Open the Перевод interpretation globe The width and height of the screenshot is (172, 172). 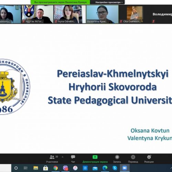[x=133, y=159]
